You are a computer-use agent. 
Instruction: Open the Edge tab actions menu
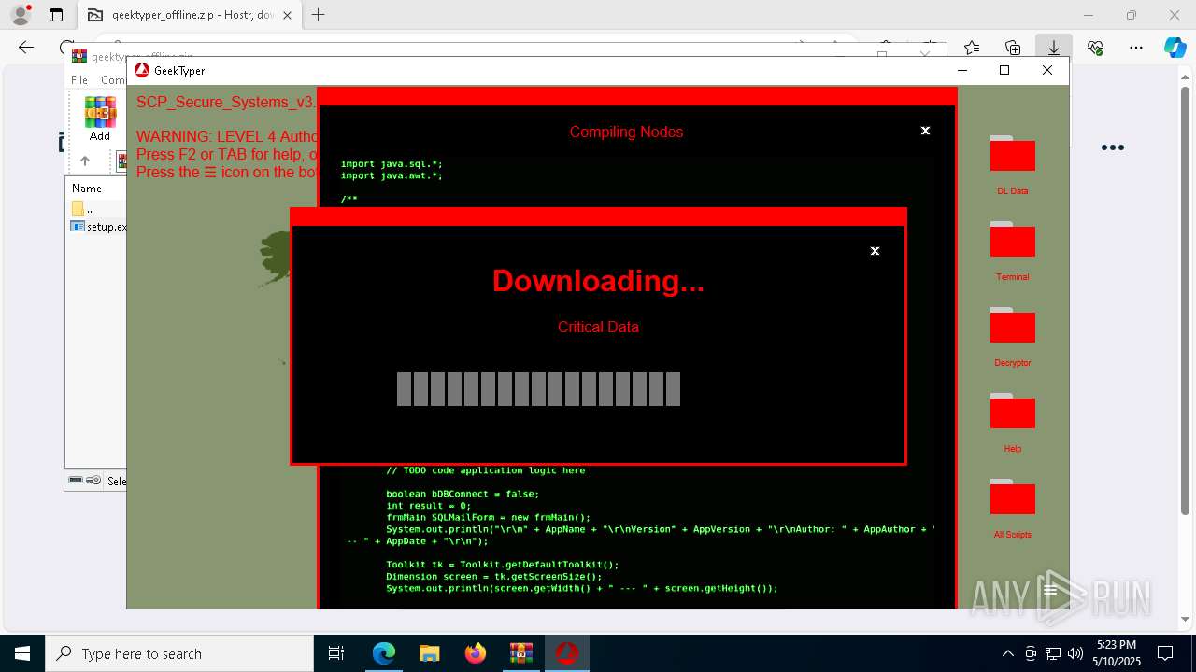(56, 15)
